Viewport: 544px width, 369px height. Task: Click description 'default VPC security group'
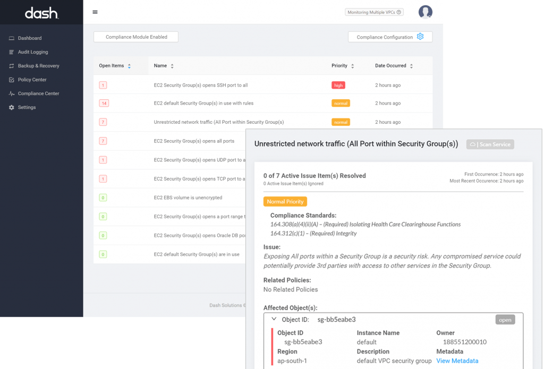coord(394,361)
